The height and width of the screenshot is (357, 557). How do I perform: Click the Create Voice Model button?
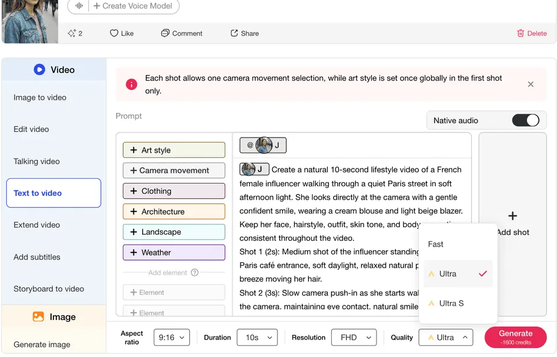click(132, 6)
